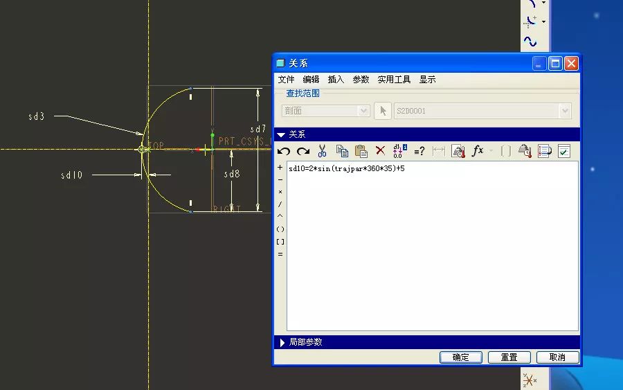Viewport: 623px width, 390px height.
Task: Sort relations with the list arrow icon
Action: (544, 151)
